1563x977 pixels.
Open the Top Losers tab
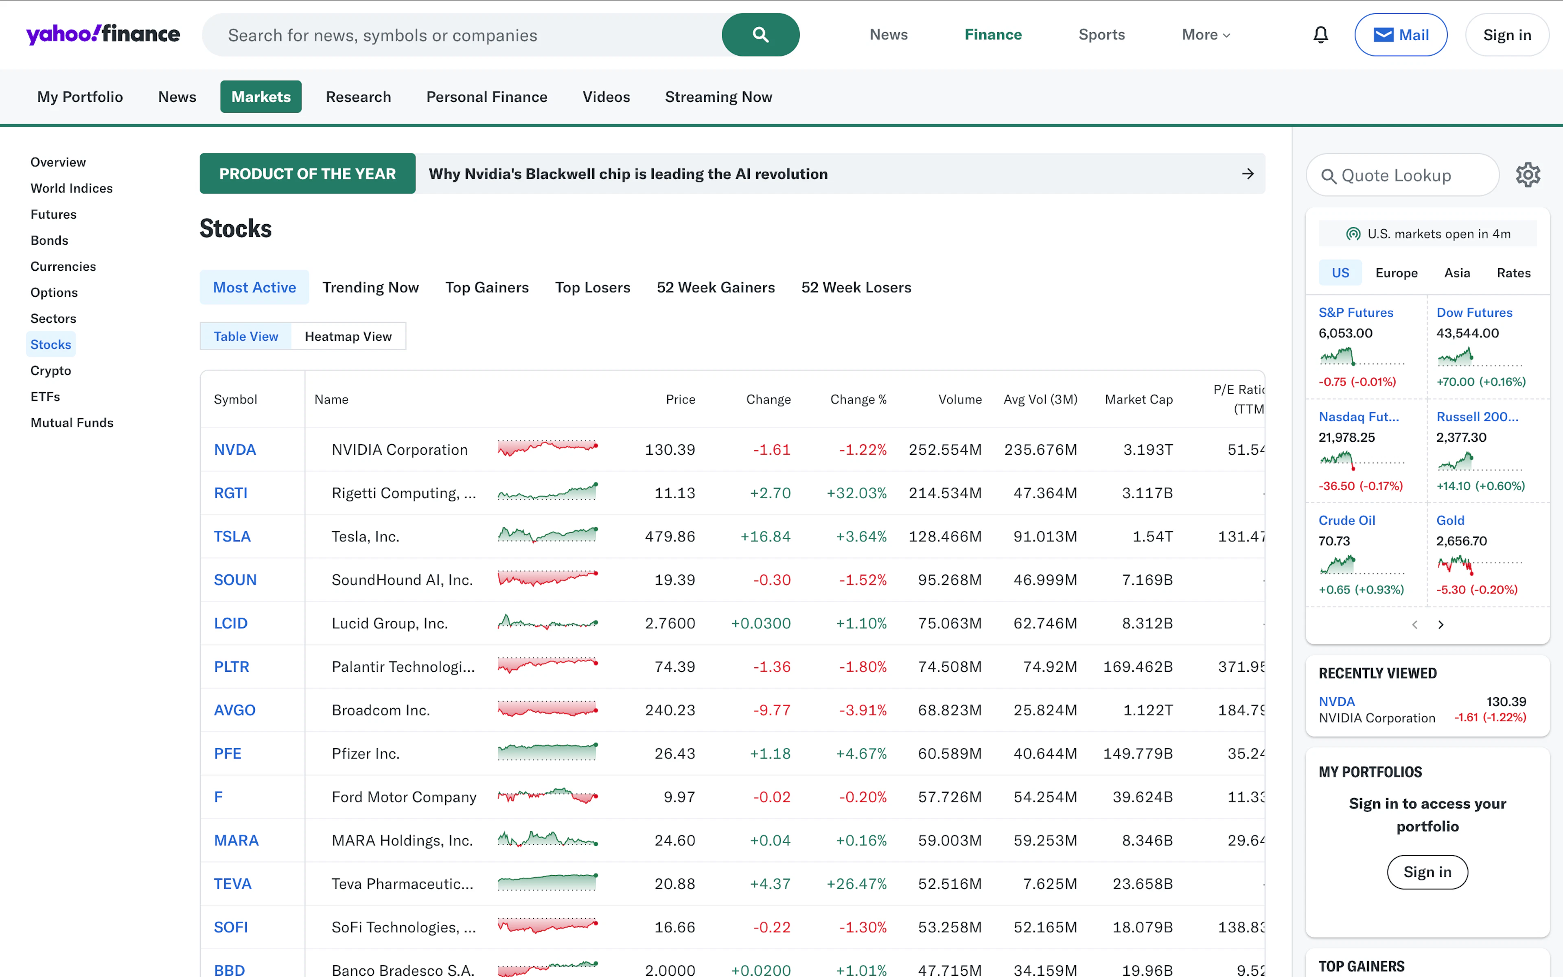point(592,287)
